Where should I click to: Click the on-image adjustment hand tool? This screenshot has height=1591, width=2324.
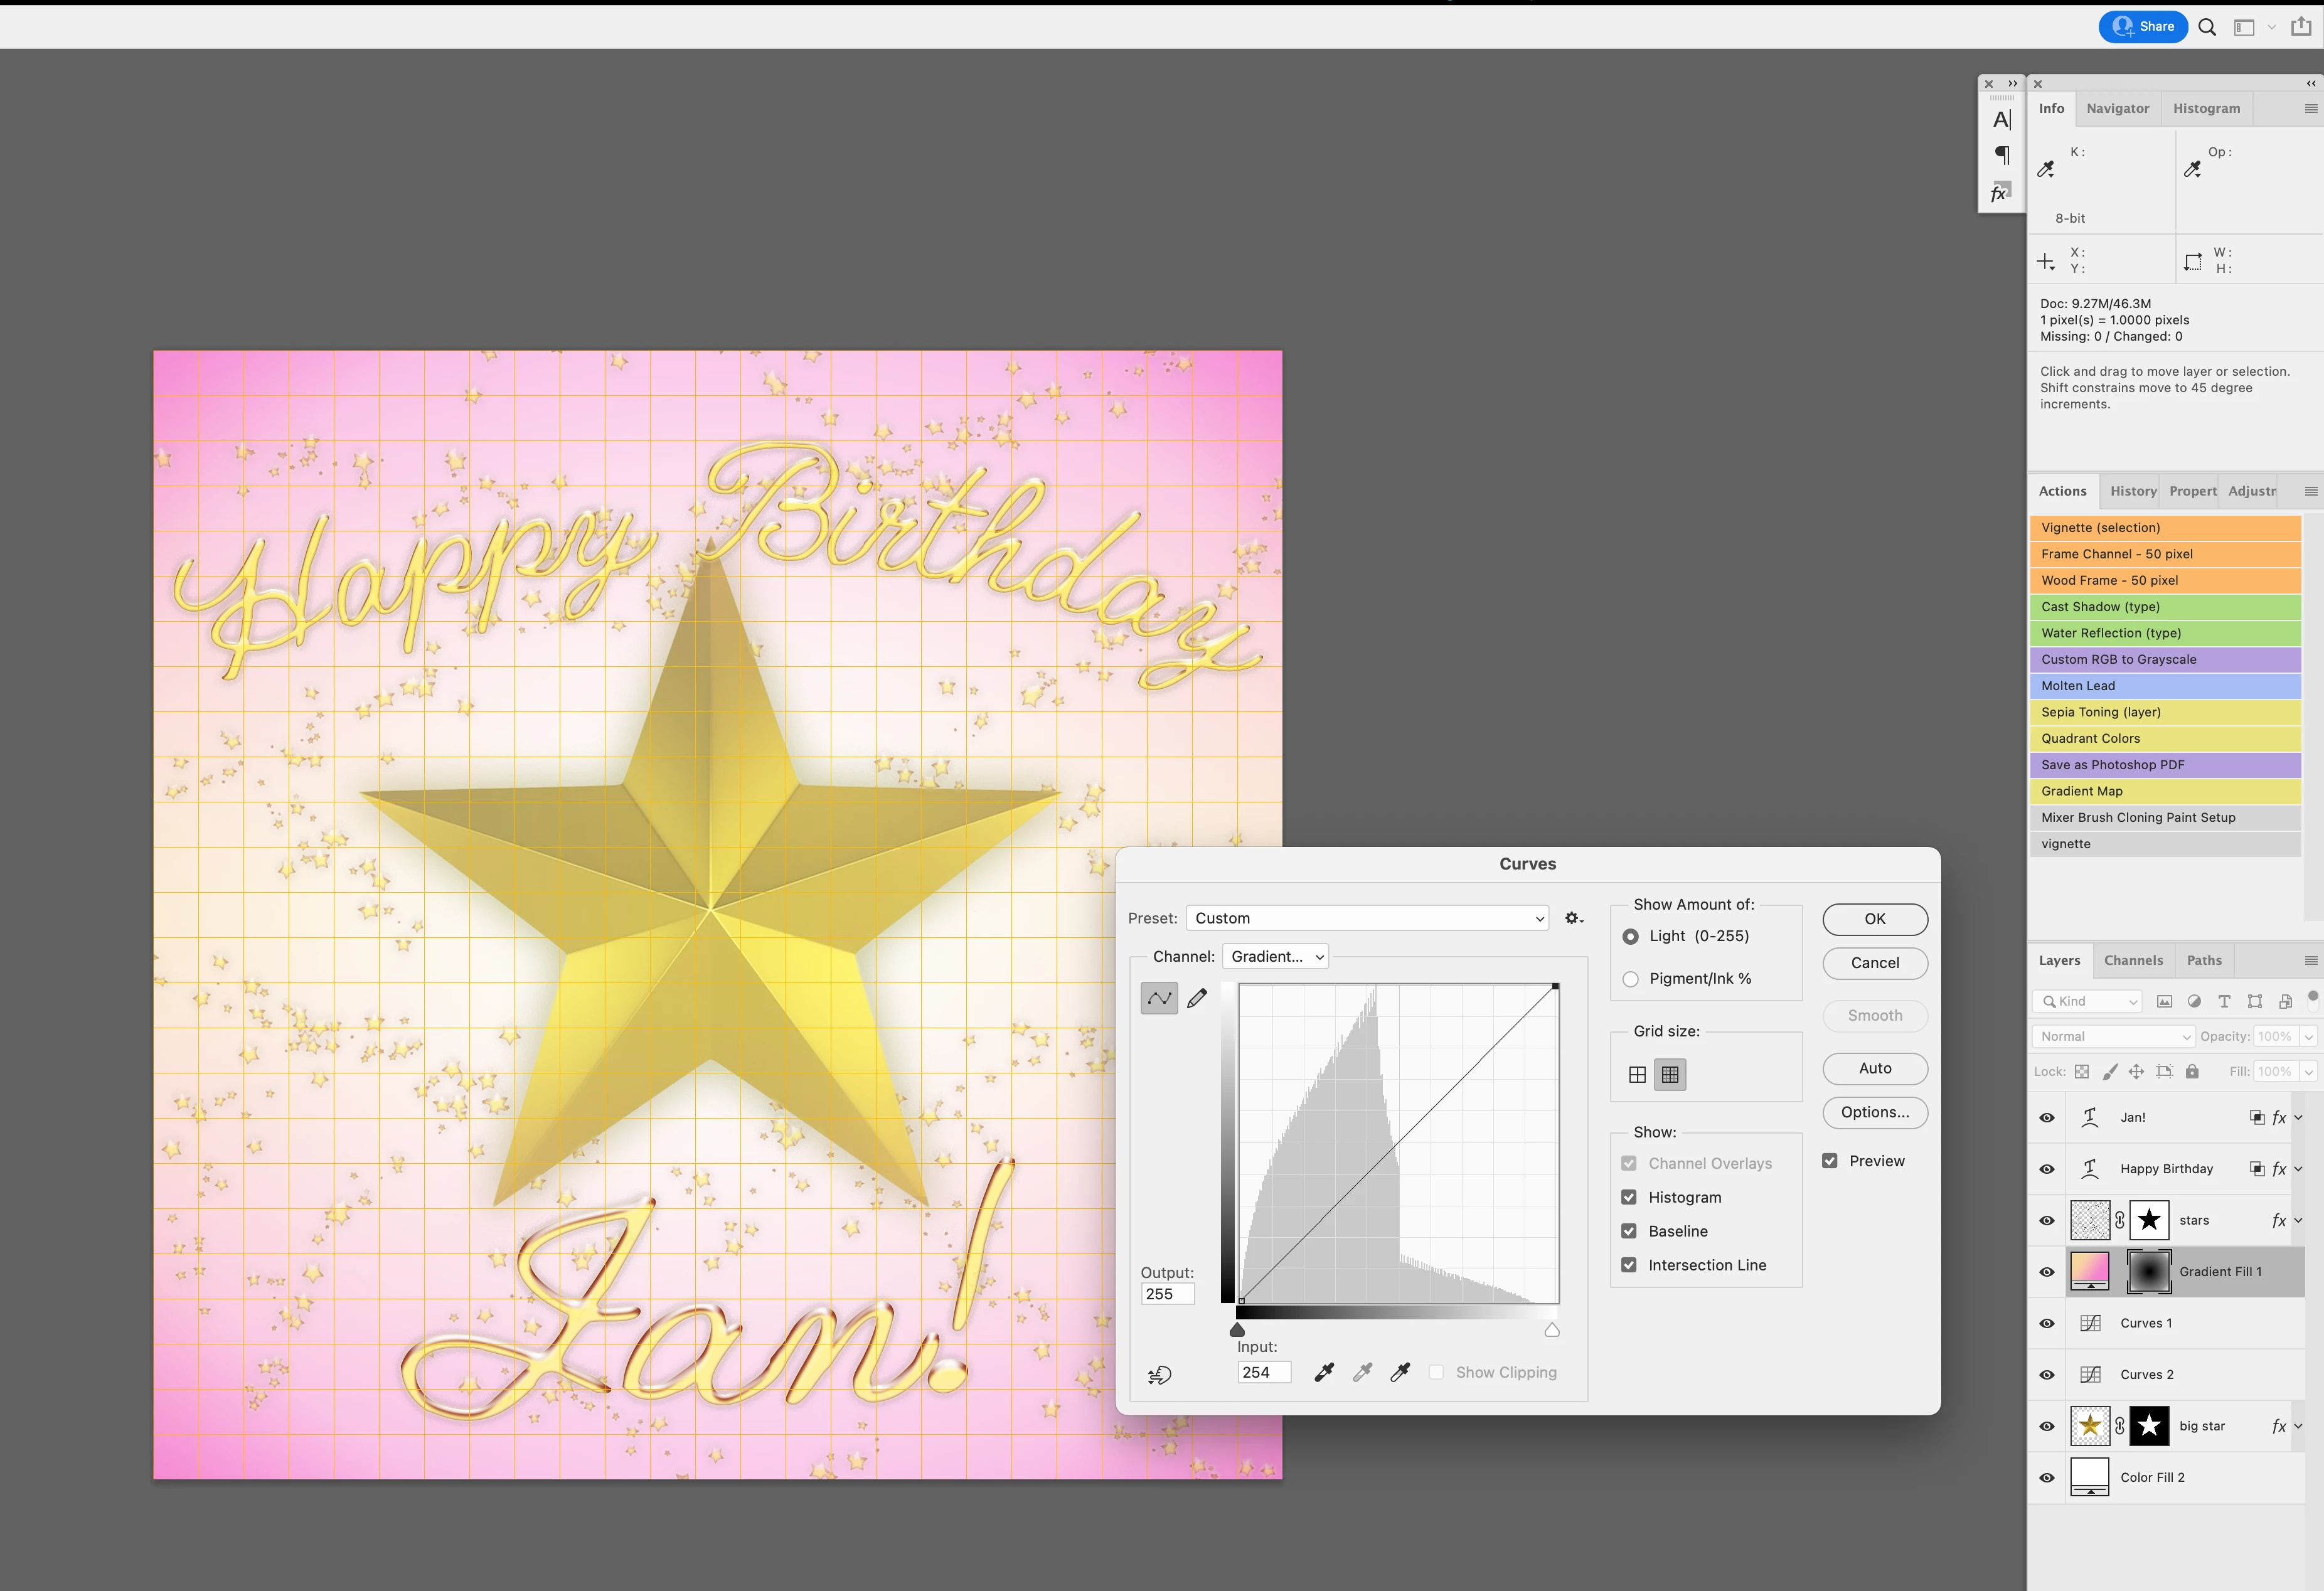1160,1375
